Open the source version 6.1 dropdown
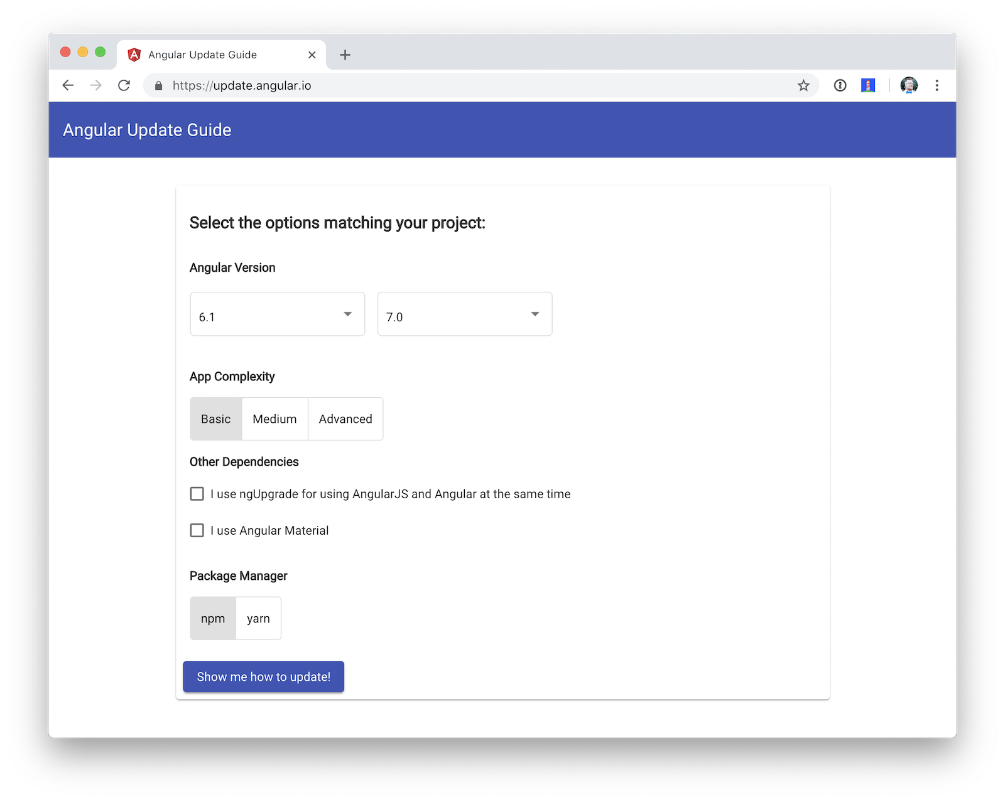 coord(277,314)
